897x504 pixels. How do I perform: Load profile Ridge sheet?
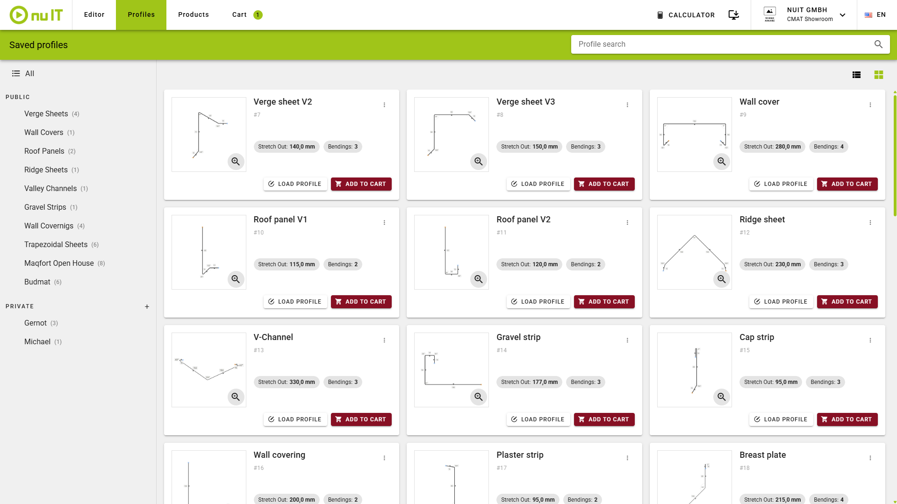(x=781, y=302)
